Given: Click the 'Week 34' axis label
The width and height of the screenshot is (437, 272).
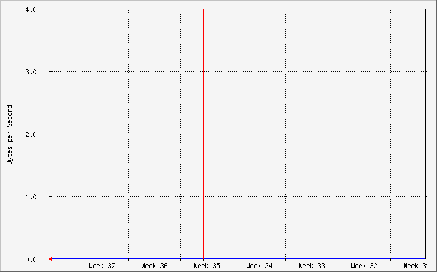Looking at the screenshot, I should [x=259, y=266].
